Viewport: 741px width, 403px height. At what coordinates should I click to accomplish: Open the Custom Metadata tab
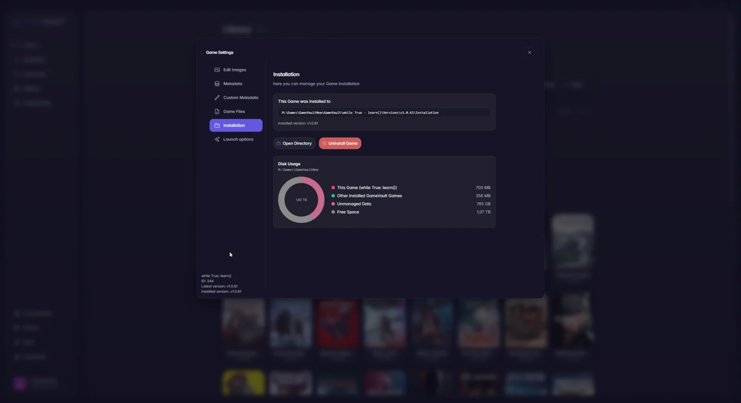[236, 98]
